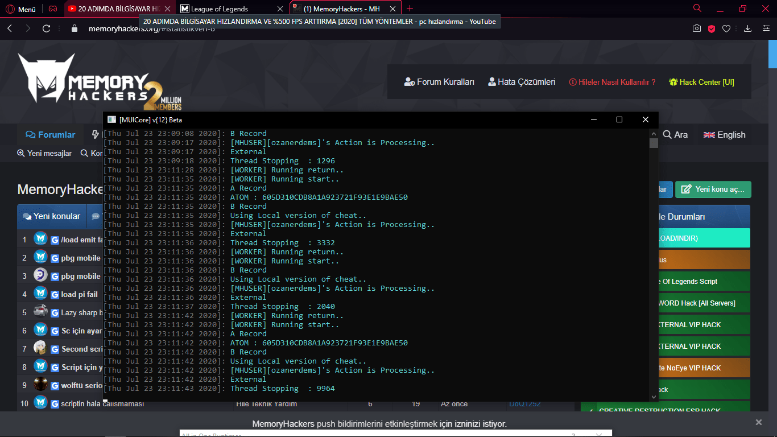Open the 'Of Legends Script' status entry

[705, 281]
